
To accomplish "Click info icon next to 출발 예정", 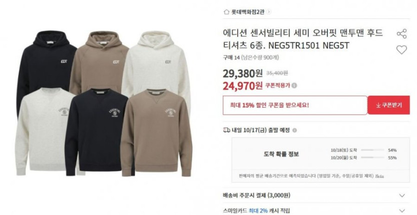I will click(x=295, y=130).
